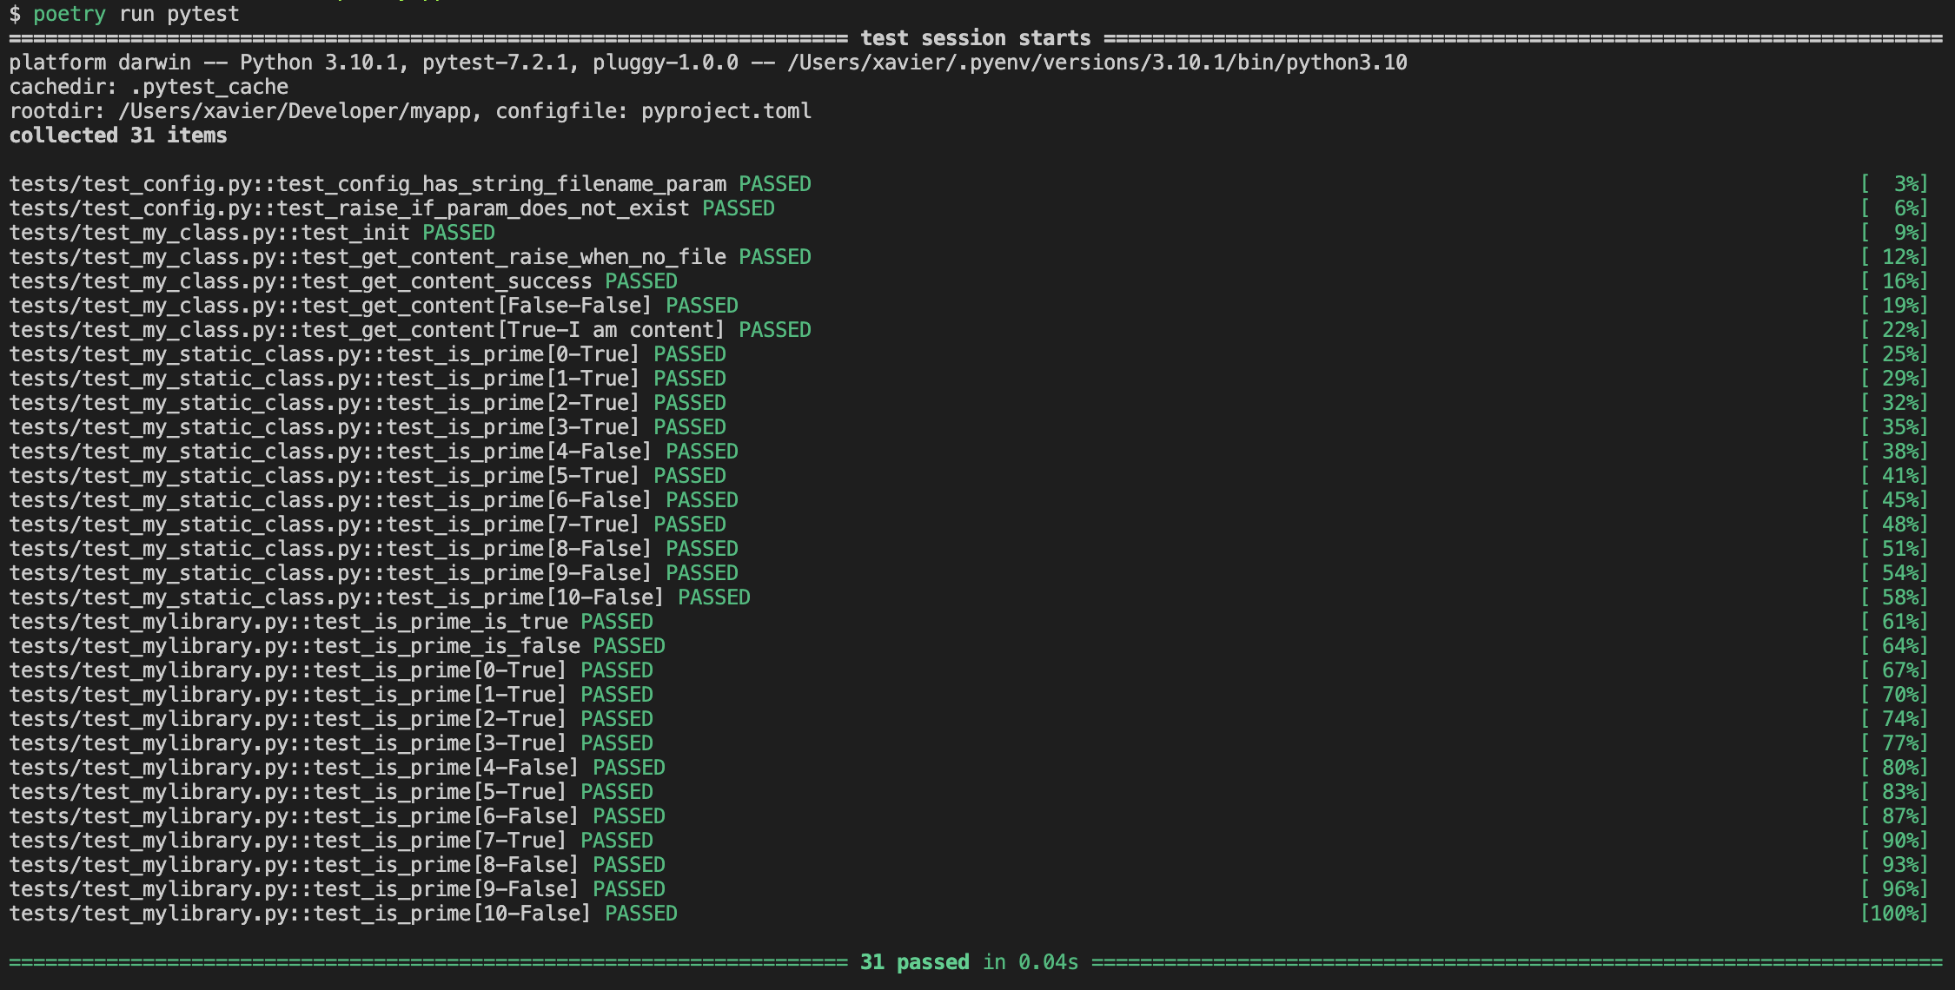Click the test_raise_if_param_does_not_exist test line

pyautogui.click(x=349, y=208)
